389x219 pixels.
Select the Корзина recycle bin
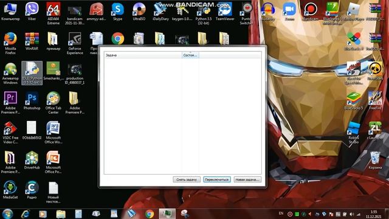(x=375, y=160)
